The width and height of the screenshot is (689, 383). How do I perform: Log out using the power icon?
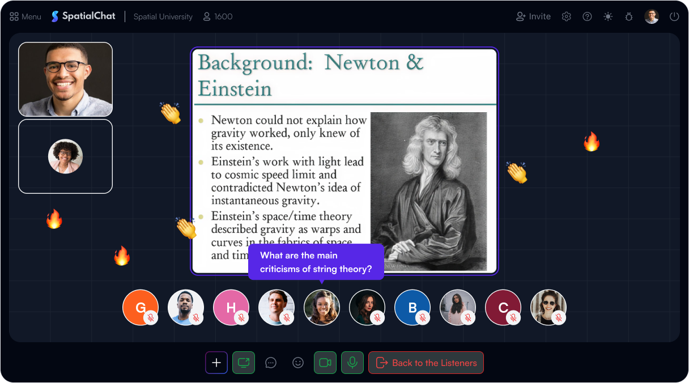tap(674, 16)
